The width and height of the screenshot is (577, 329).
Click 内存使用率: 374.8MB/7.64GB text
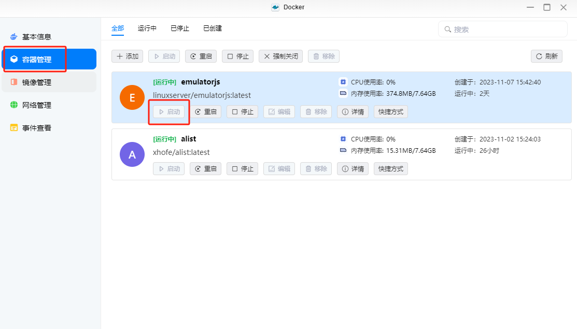click(393, 94)
